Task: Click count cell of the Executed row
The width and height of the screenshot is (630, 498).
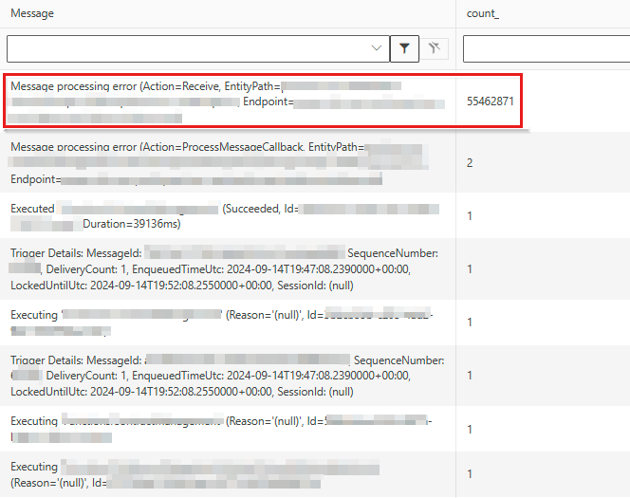Action: pos(470,216)
